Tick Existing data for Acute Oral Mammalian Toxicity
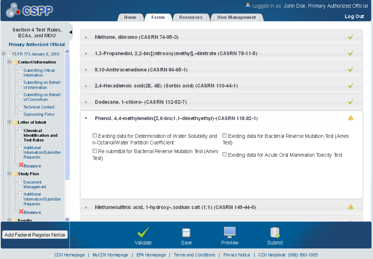Screen dimensions: 373x259 (x=225, y=155)
